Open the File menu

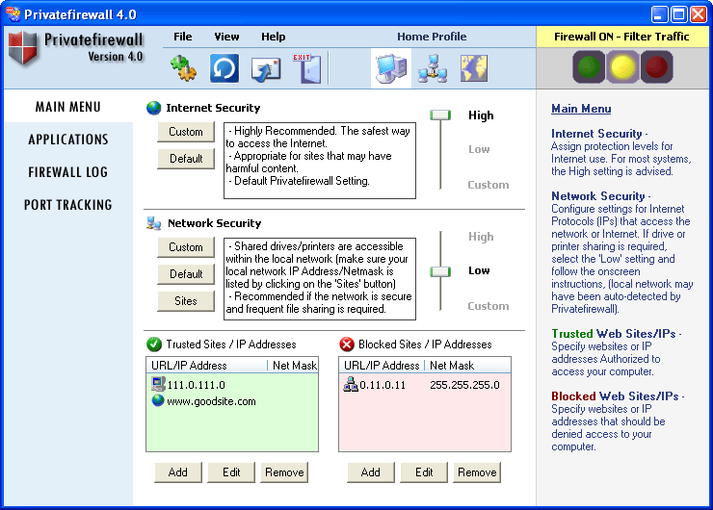coord(183,37)
